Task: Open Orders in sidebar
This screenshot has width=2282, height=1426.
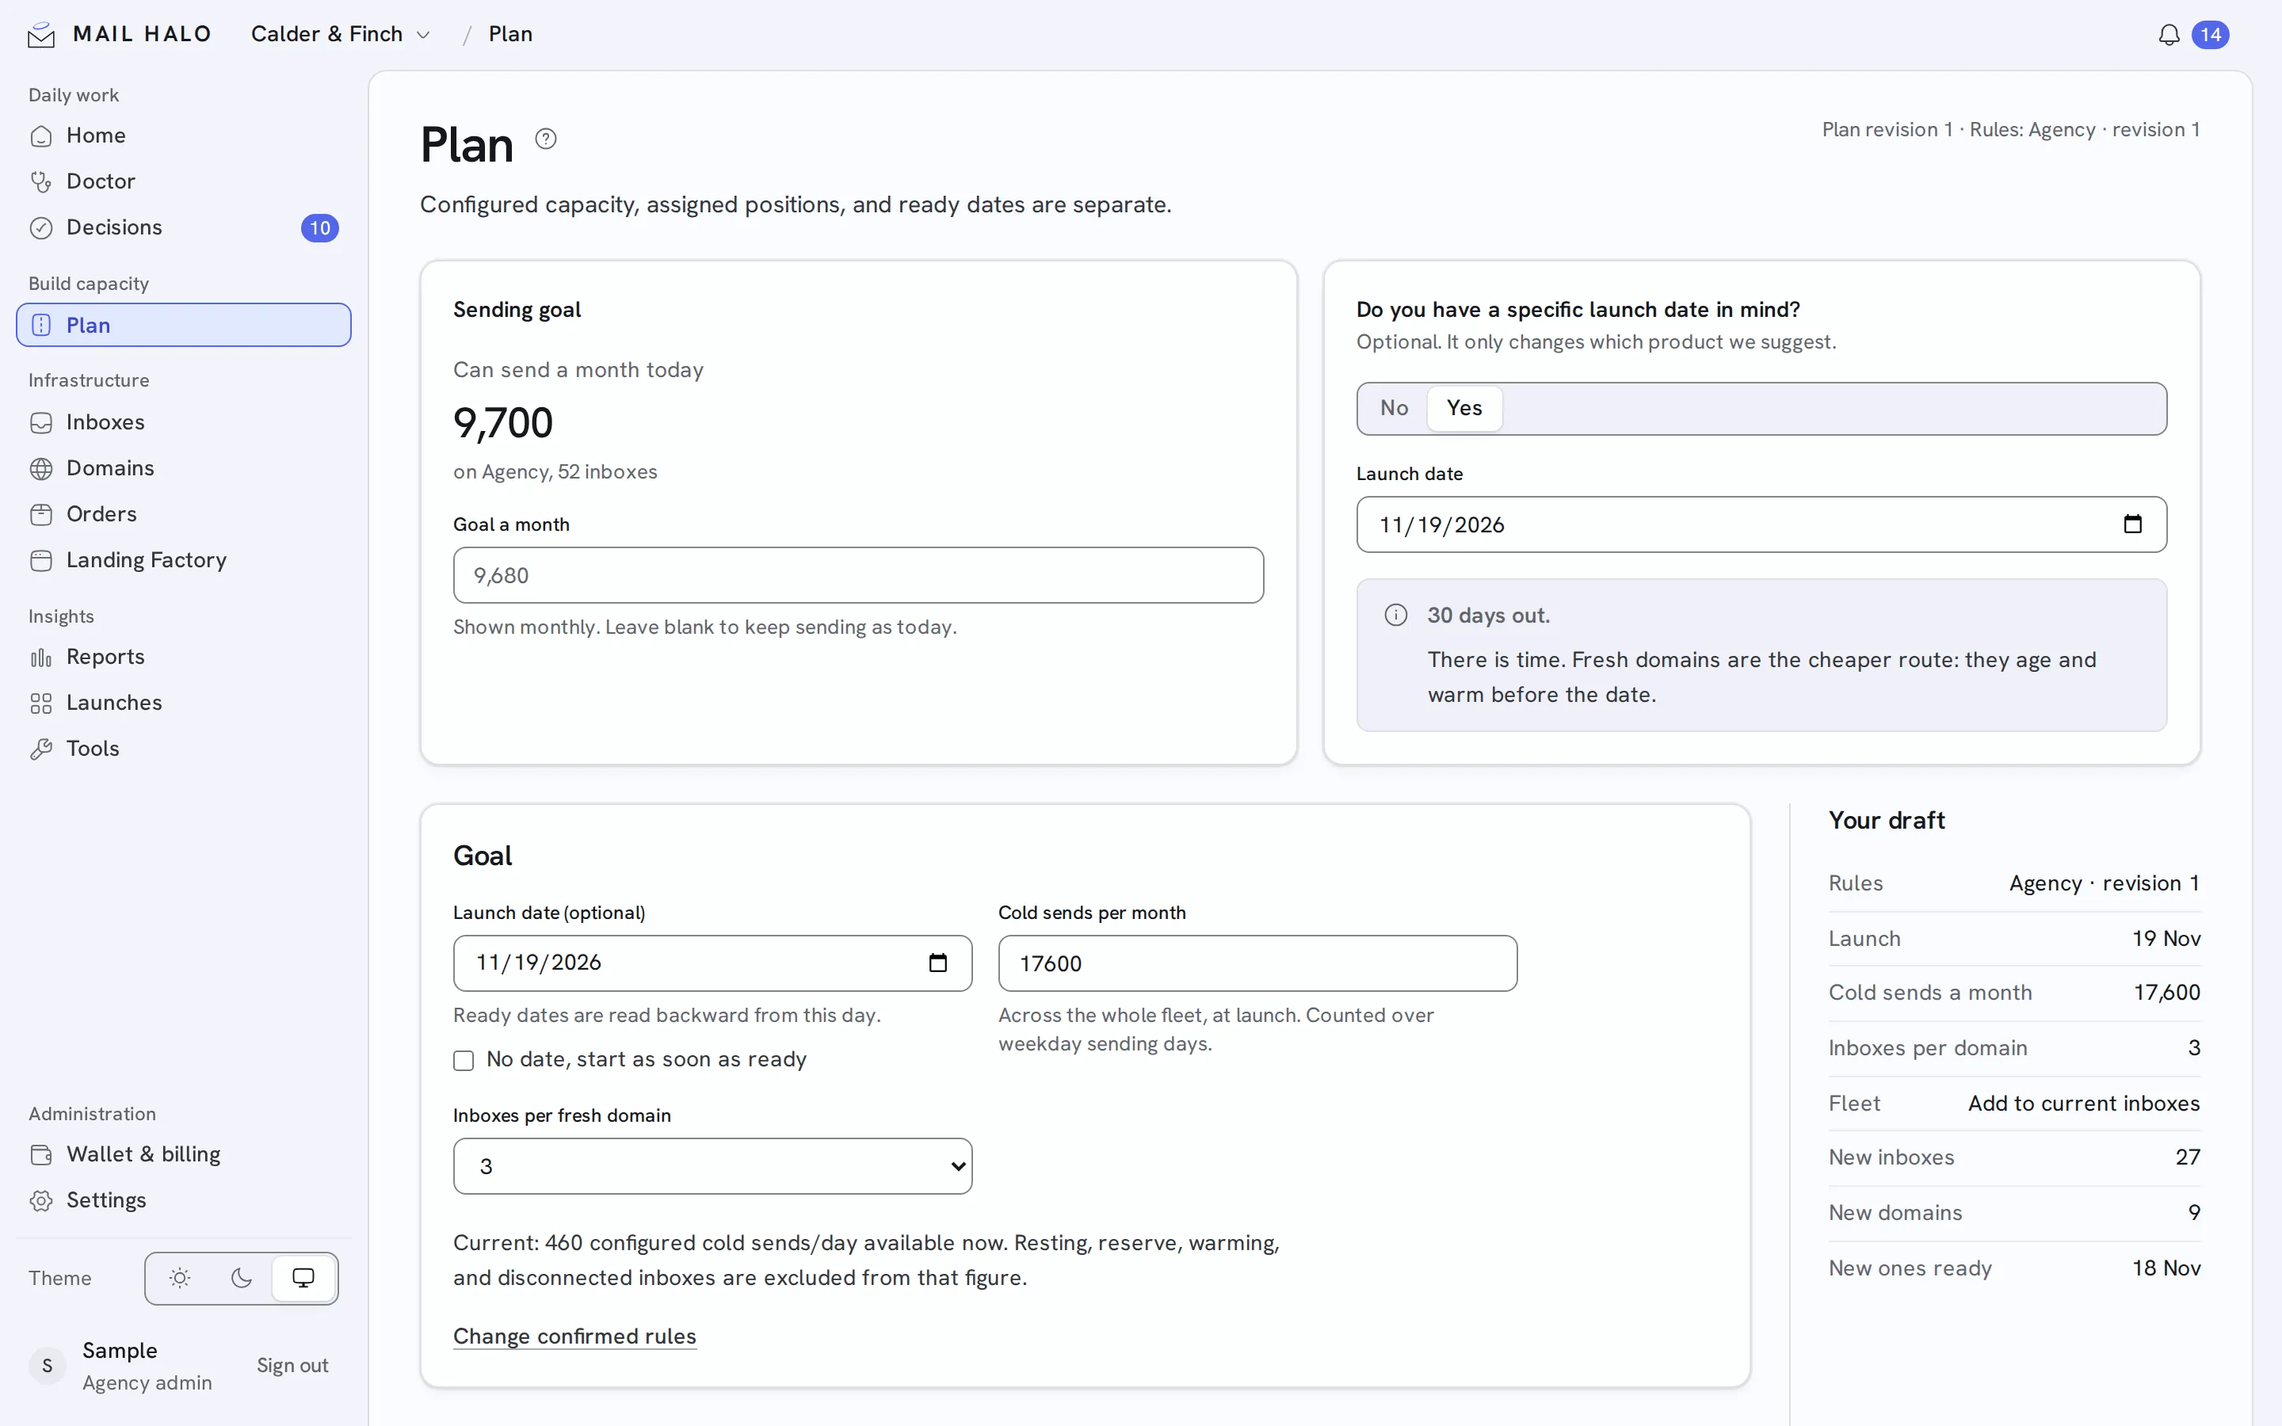Action: pyautogui.click(x=183, y=514)
